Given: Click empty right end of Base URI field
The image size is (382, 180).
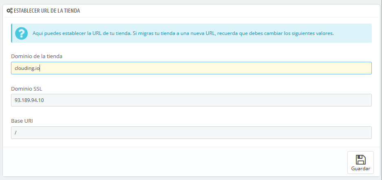Looking at the screenshot, I should click(341, 132).
